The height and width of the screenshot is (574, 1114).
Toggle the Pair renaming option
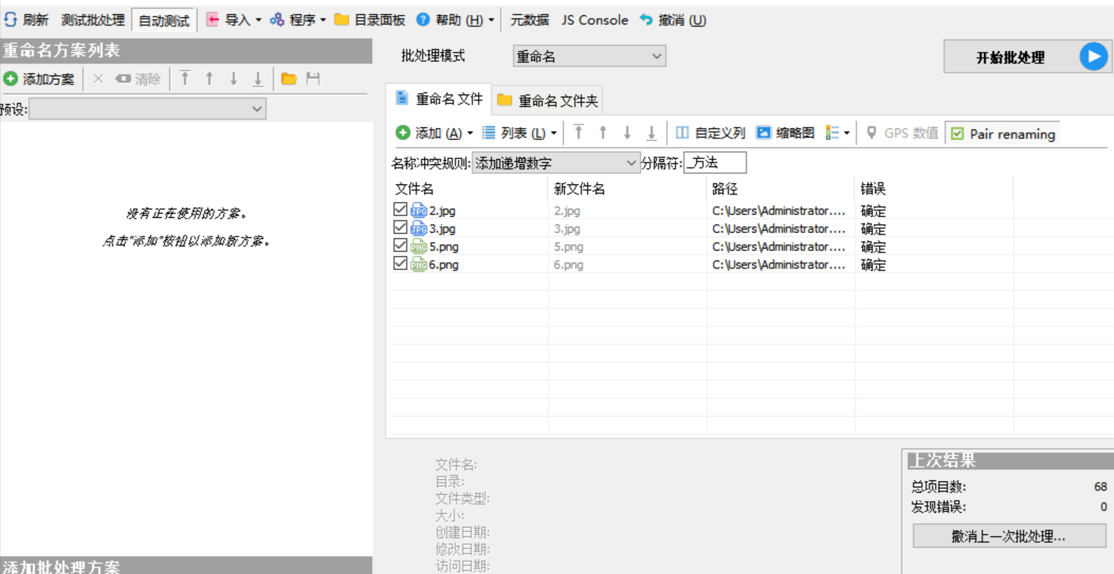[x=957, y=134]
